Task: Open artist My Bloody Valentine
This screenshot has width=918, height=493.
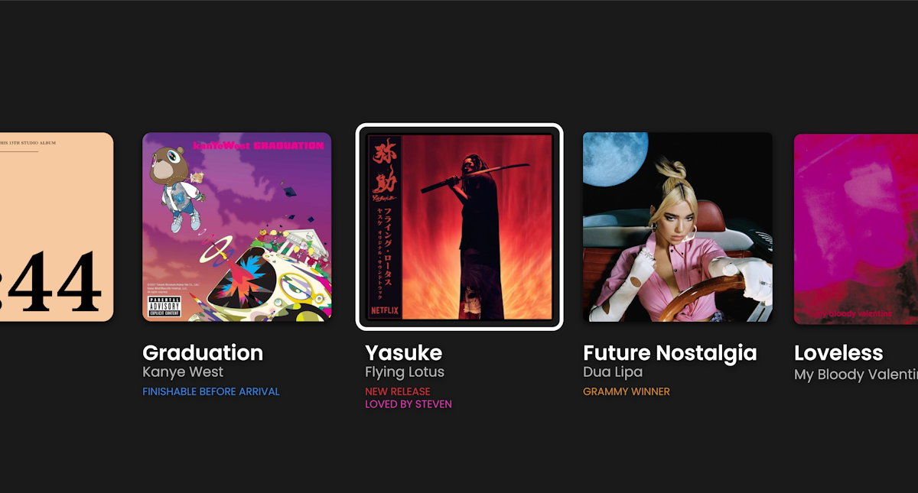Action: coord(856,375)
